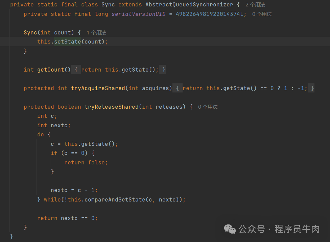Click the 'acquires' parameter name
The height and width of the screenshot is (242, 330).
[x=155, y=88]
